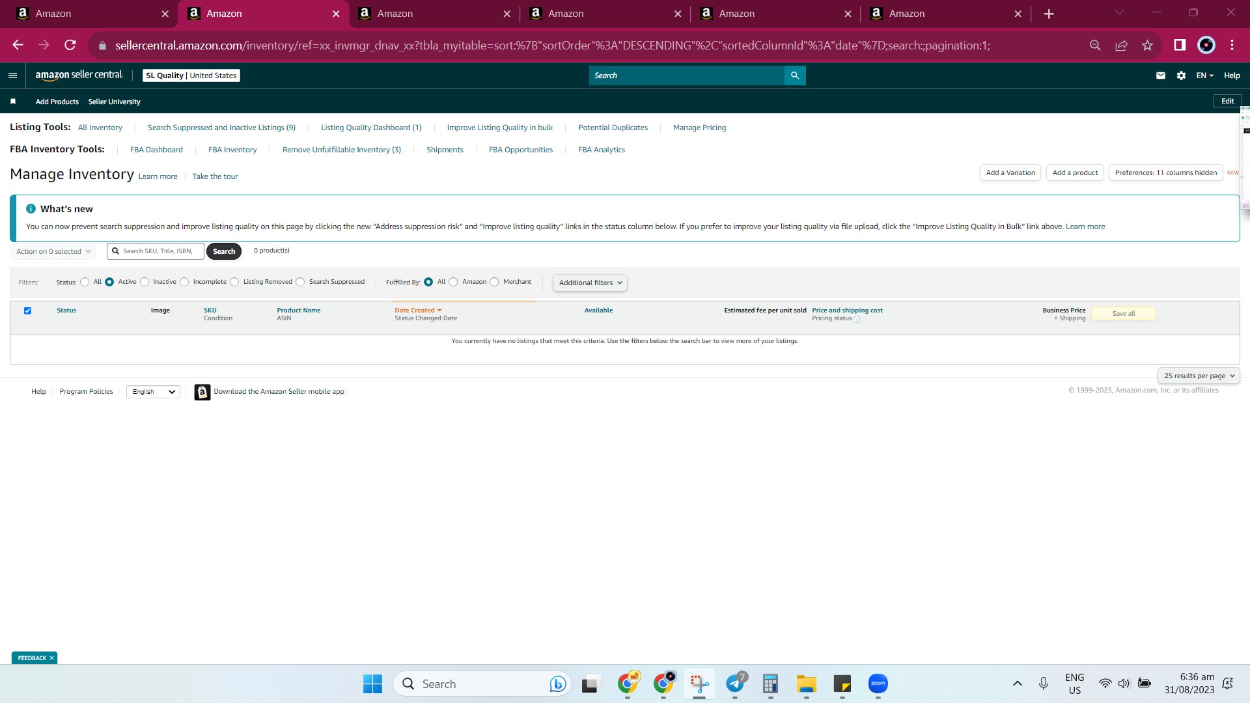Click the Amazon Seller Central logo
1250x703 pixels.
(x=79, y=76)
